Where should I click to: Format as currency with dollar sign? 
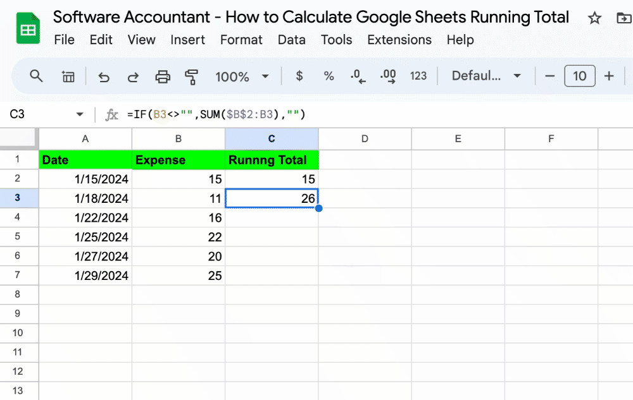299,76
